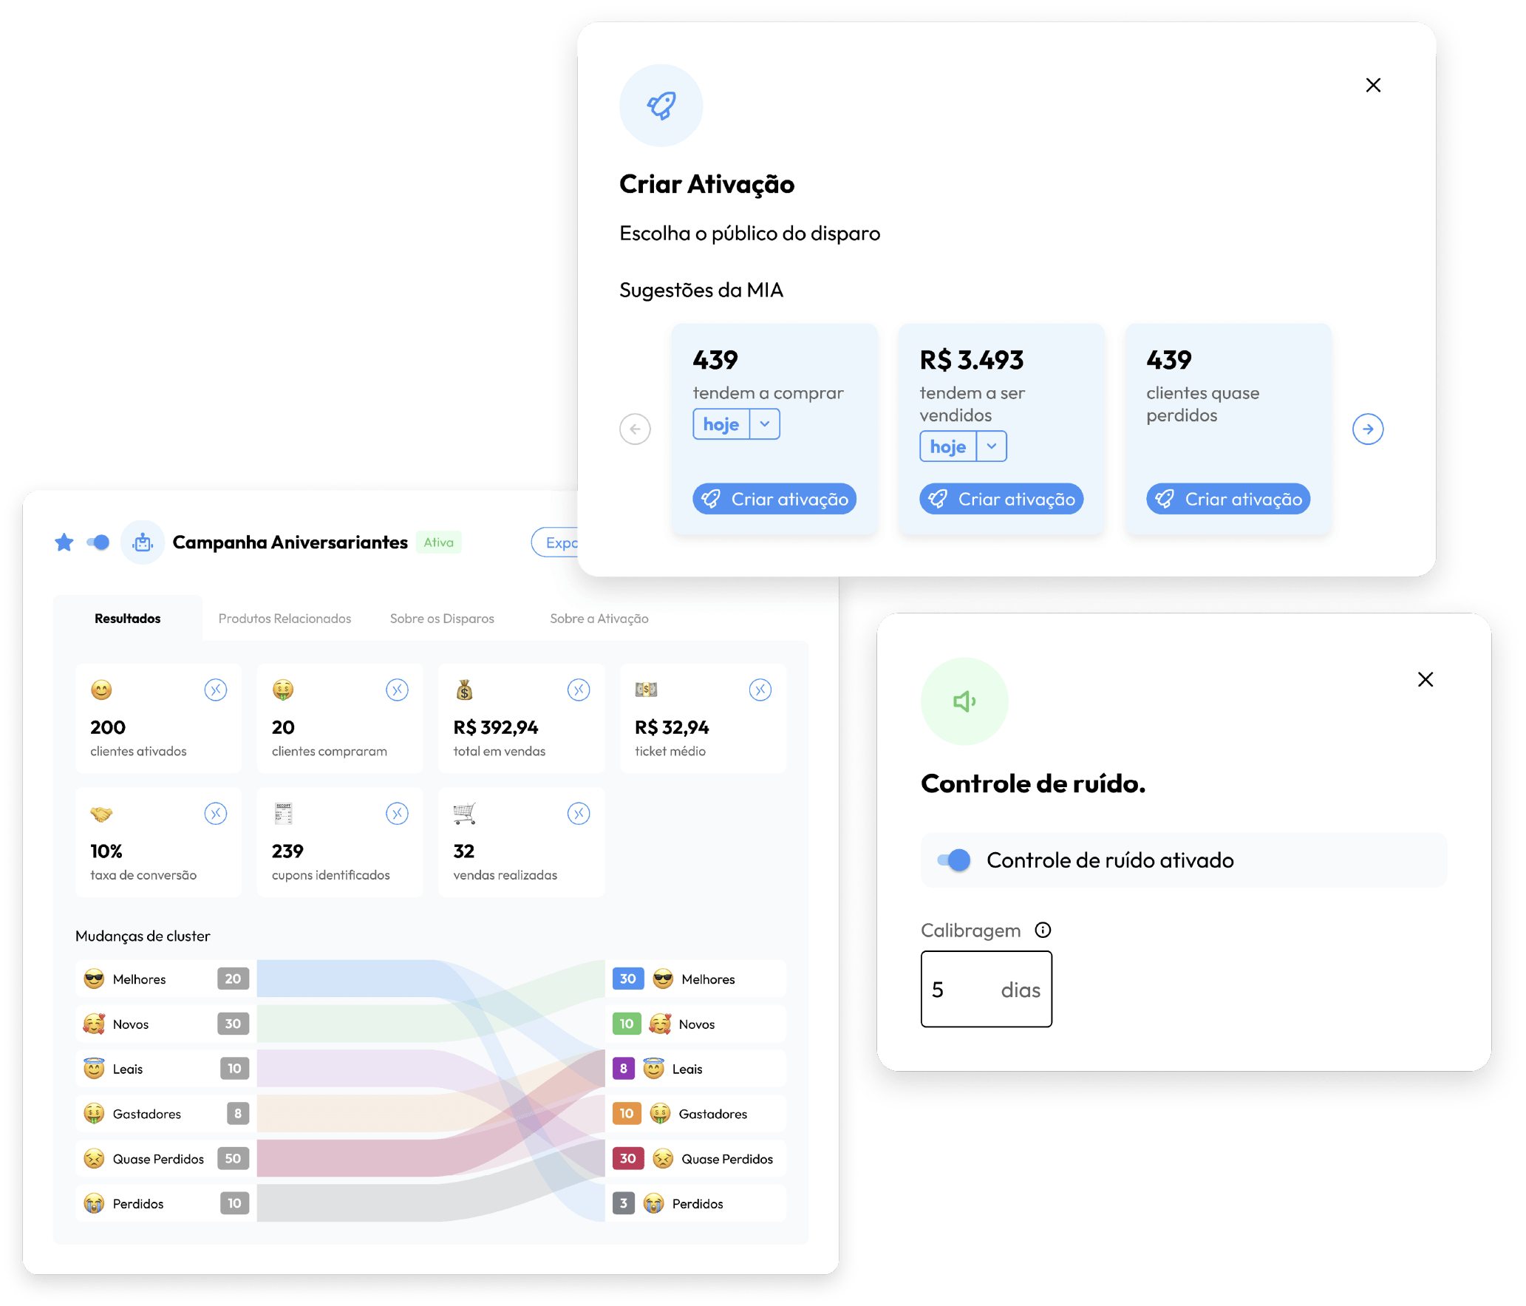Close the Criar Ativação dialog
This screenshot has height=1306, width=1526.
point(1372,85)
